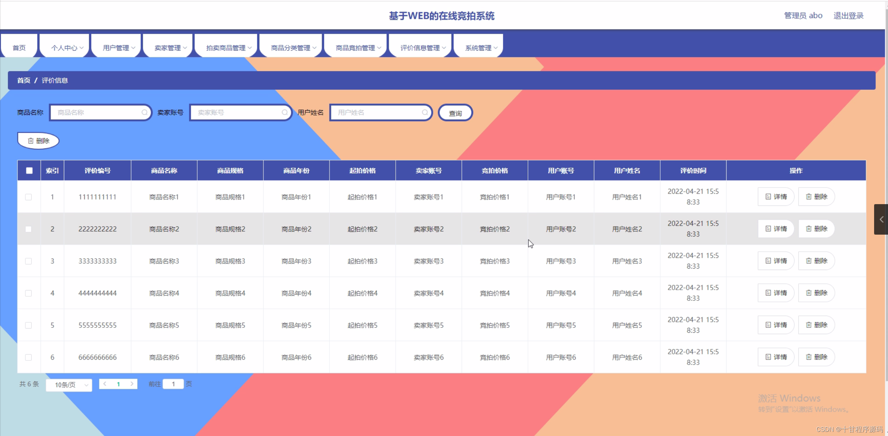Select checkbox for row 5
888x436 pixels.
[x=28, y=325]
